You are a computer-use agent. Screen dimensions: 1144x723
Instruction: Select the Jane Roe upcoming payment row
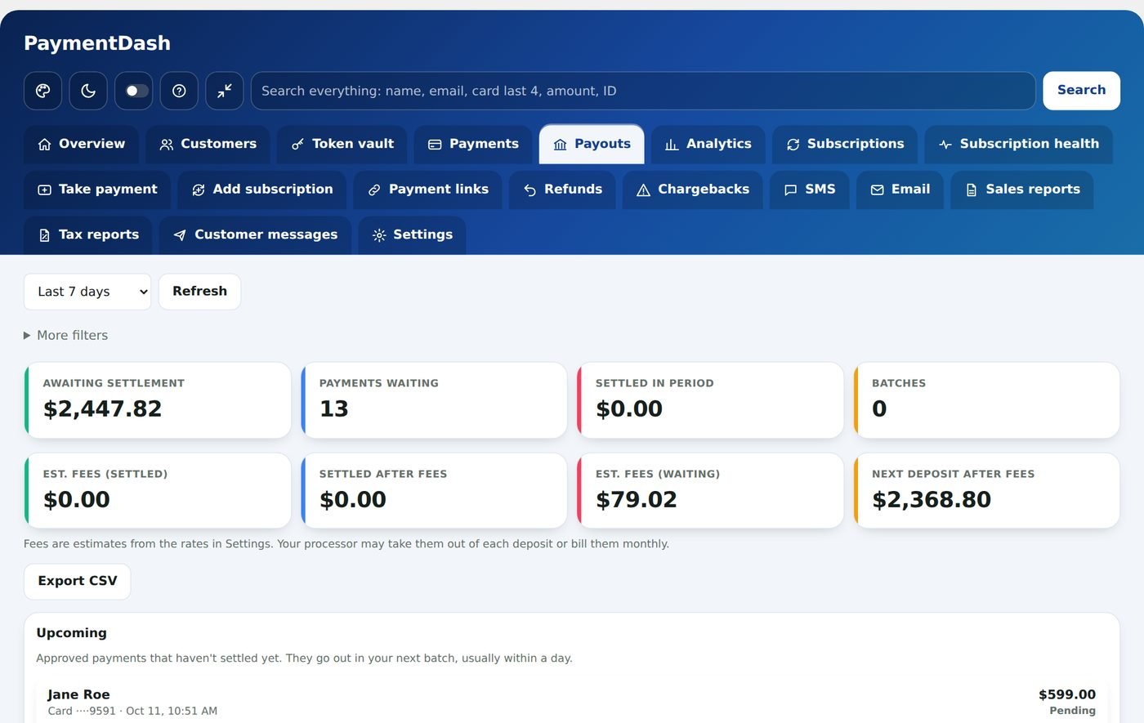[572, 703]
